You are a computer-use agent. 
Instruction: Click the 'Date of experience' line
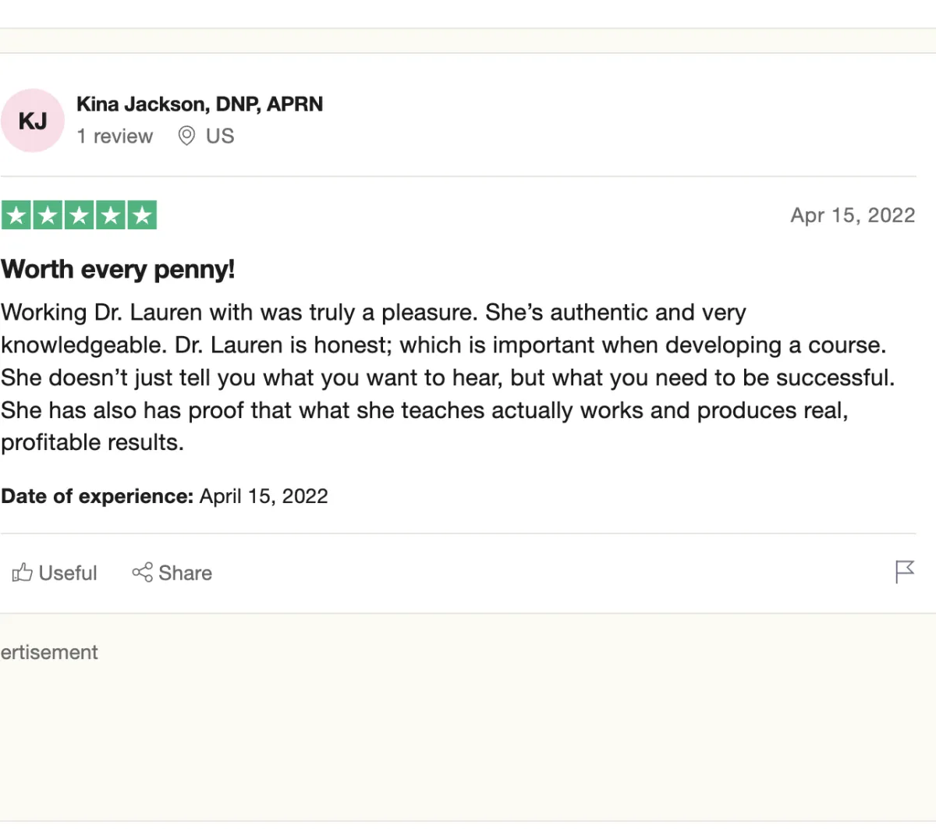(x=165, y=496)
